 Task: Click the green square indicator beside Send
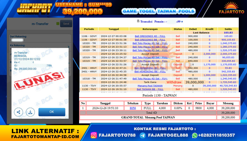click(58, 23)
